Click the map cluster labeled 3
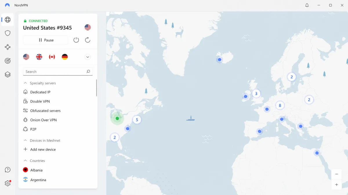The height and width of the screenshot is (195, 348). 256,94
